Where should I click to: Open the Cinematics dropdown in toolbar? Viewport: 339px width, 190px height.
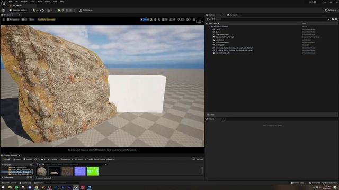[x=49, y=10]
